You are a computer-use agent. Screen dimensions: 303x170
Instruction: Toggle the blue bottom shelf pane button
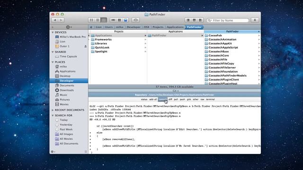tap(125, 20)
